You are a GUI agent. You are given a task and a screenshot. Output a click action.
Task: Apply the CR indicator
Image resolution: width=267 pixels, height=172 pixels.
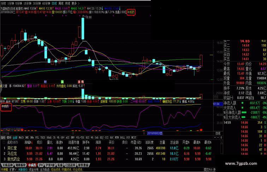[x=54, y=138]
